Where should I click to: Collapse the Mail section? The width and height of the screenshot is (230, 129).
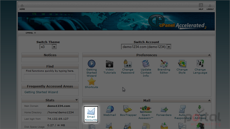pos(209,100)
